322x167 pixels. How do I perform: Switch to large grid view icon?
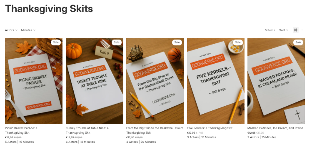click(295, 30)
